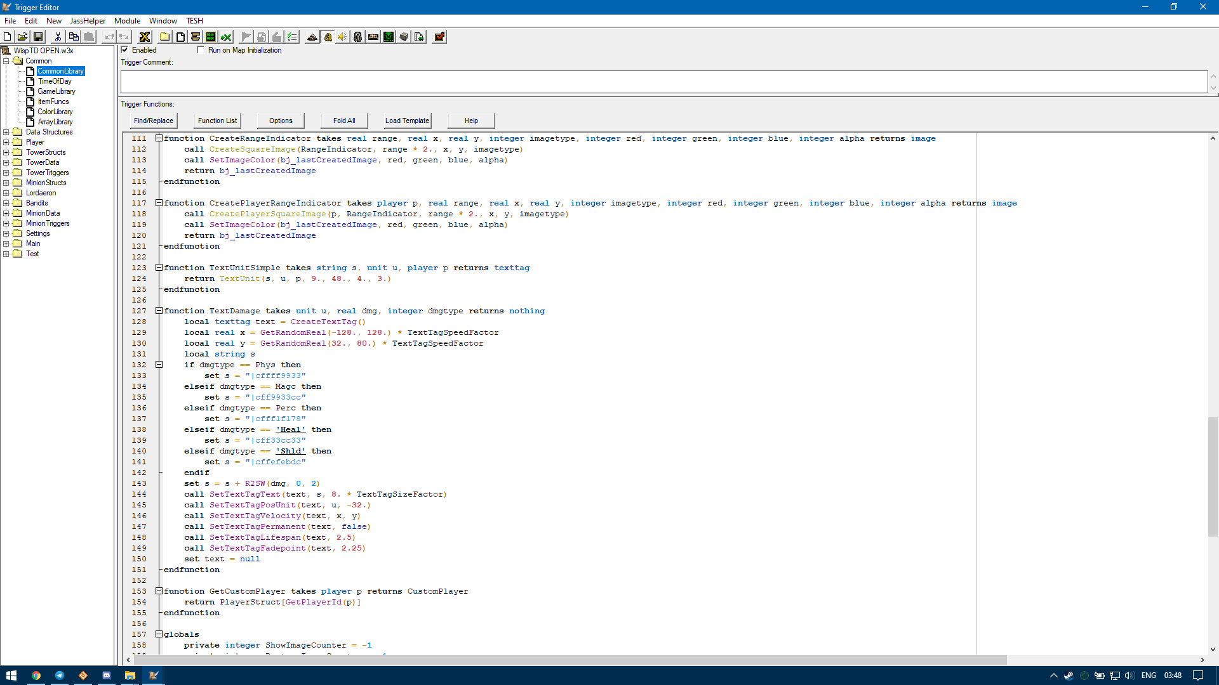Open the TESH menu
Screen dimensions: 1219x685
[x=194, y=21]
